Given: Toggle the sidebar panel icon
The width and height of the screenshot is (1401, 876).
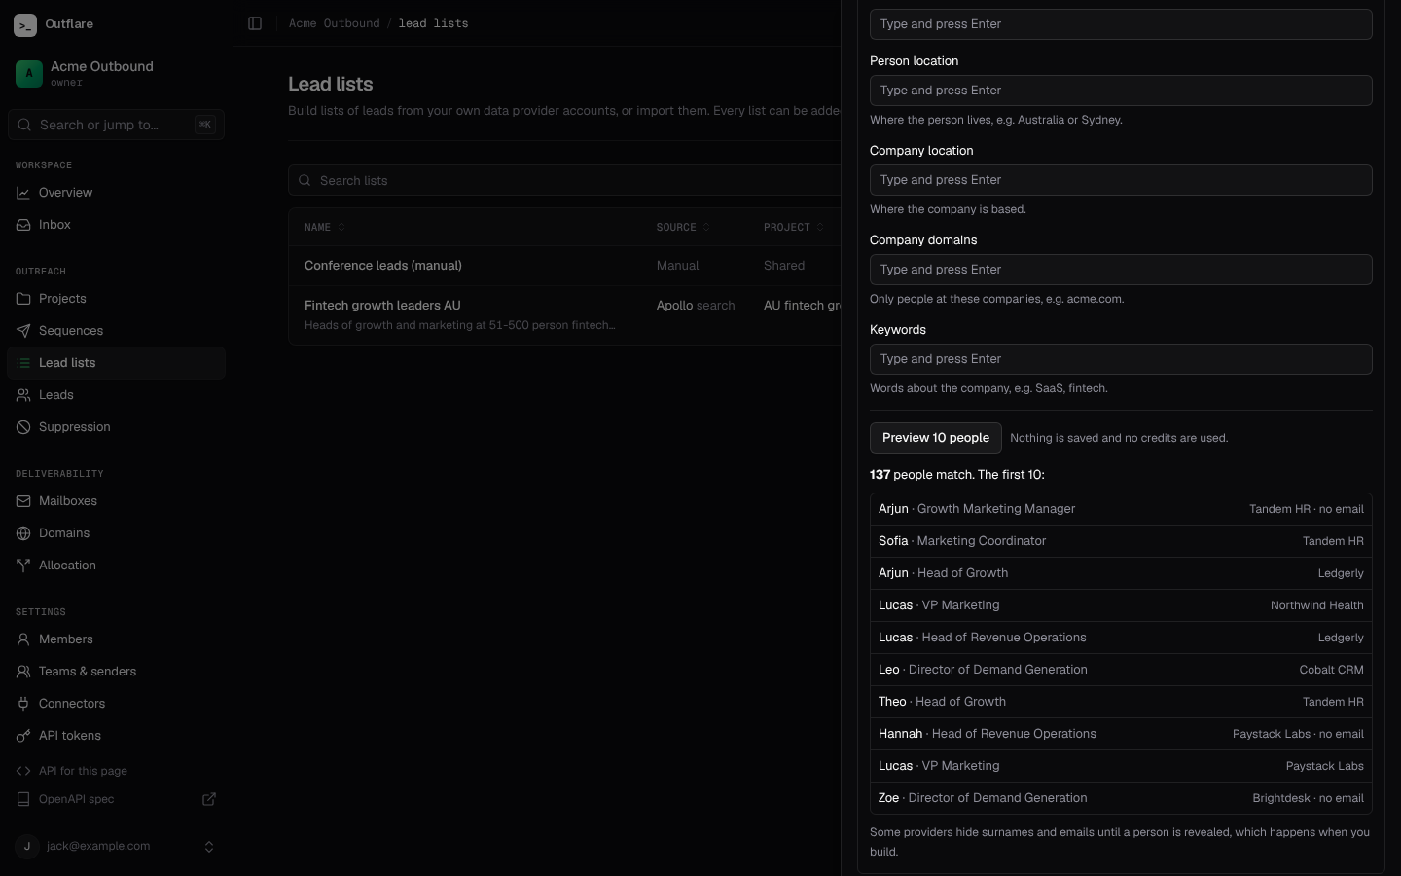Looking at the screenshot, I should [255, 23].
